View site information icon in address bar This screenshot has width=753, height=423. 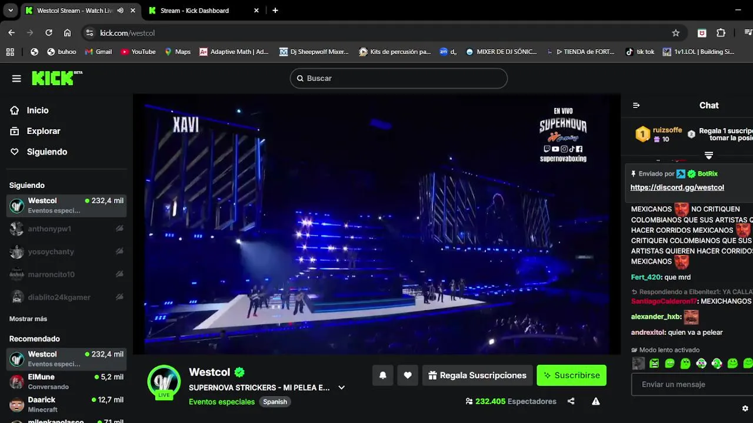click(x=89, y=33)
